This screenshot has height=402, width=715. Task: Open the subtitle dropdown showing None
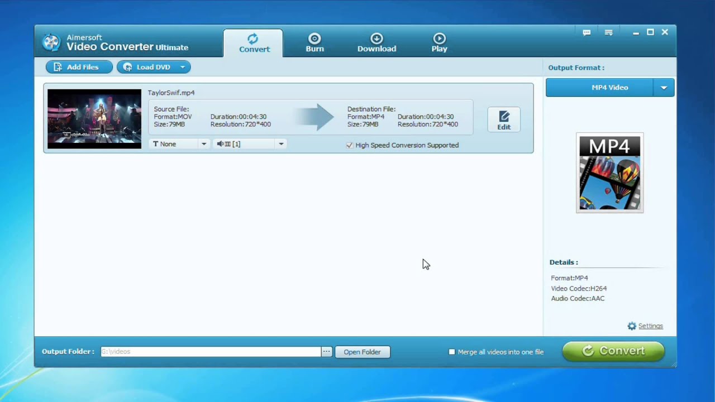(179, 144)
